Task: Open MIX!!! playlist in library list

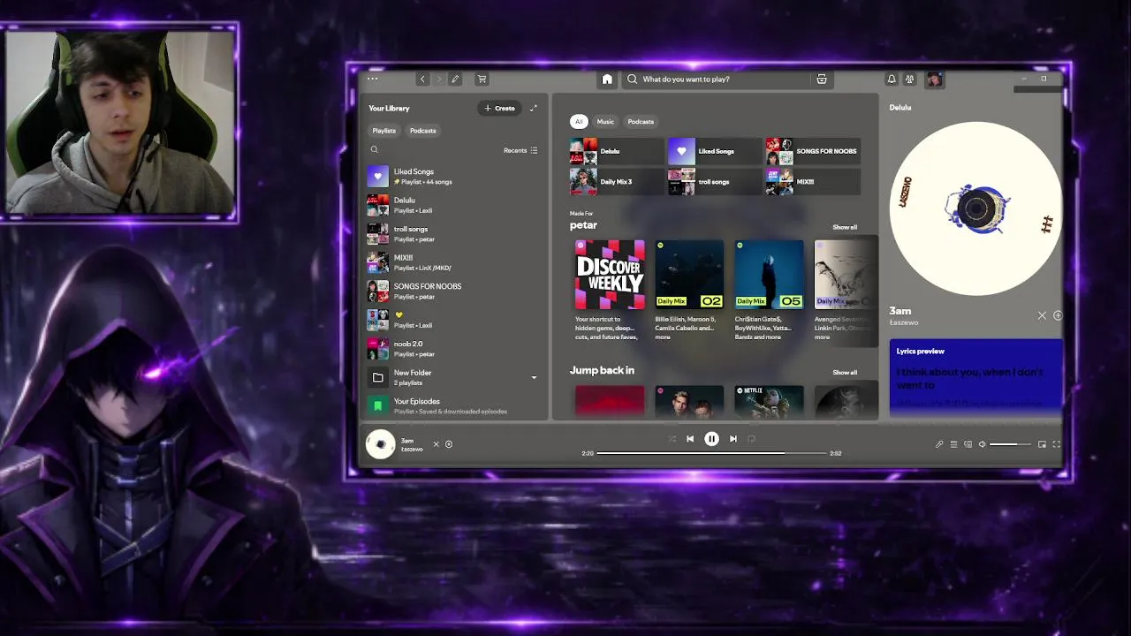Action: pyautogui.click(x=452, y=262)
